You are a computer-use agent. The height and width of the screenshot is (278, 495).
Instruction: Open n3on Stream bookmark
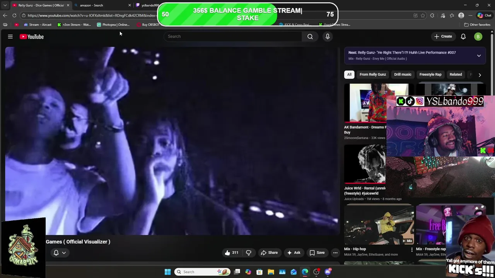click(x=74, y=25)
